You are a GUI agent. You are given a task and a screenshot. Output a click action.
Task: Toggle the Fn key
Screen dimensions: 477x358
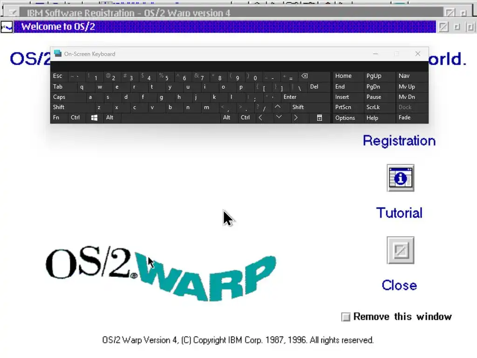(59, 118)
